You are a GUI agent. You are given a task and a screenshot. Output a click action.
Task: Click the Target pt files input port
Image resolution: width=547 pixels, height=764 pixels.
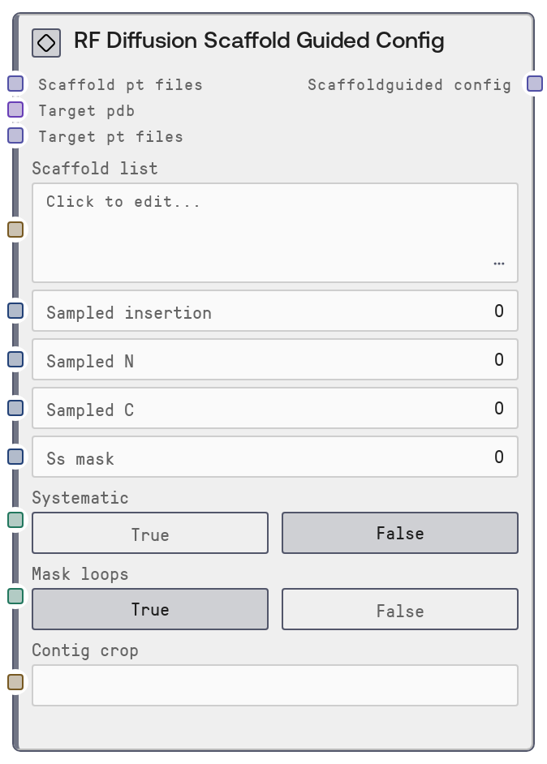15,135
